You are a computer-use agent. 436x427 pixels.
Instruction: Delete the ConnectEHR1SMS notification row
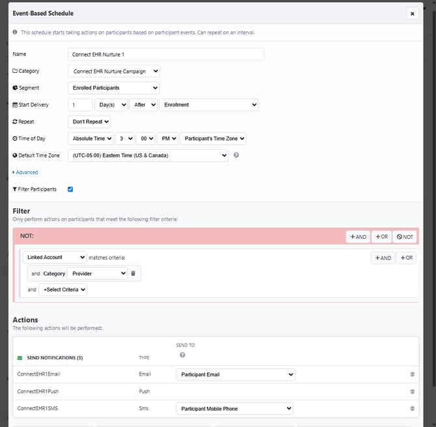(412, 408)
